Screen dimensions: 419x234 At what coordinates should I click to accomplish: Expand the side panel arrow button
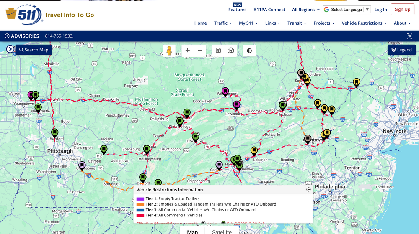pos(10,49)
